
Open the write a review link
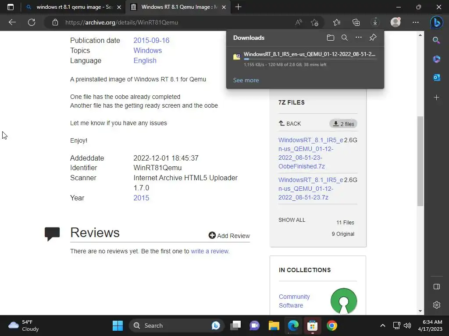210,251
